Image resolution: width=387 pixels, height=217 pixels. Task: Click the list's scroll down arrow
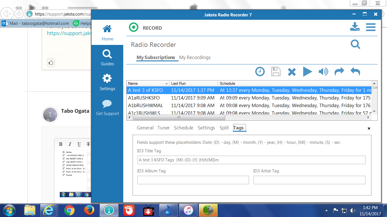pos(374,112)
